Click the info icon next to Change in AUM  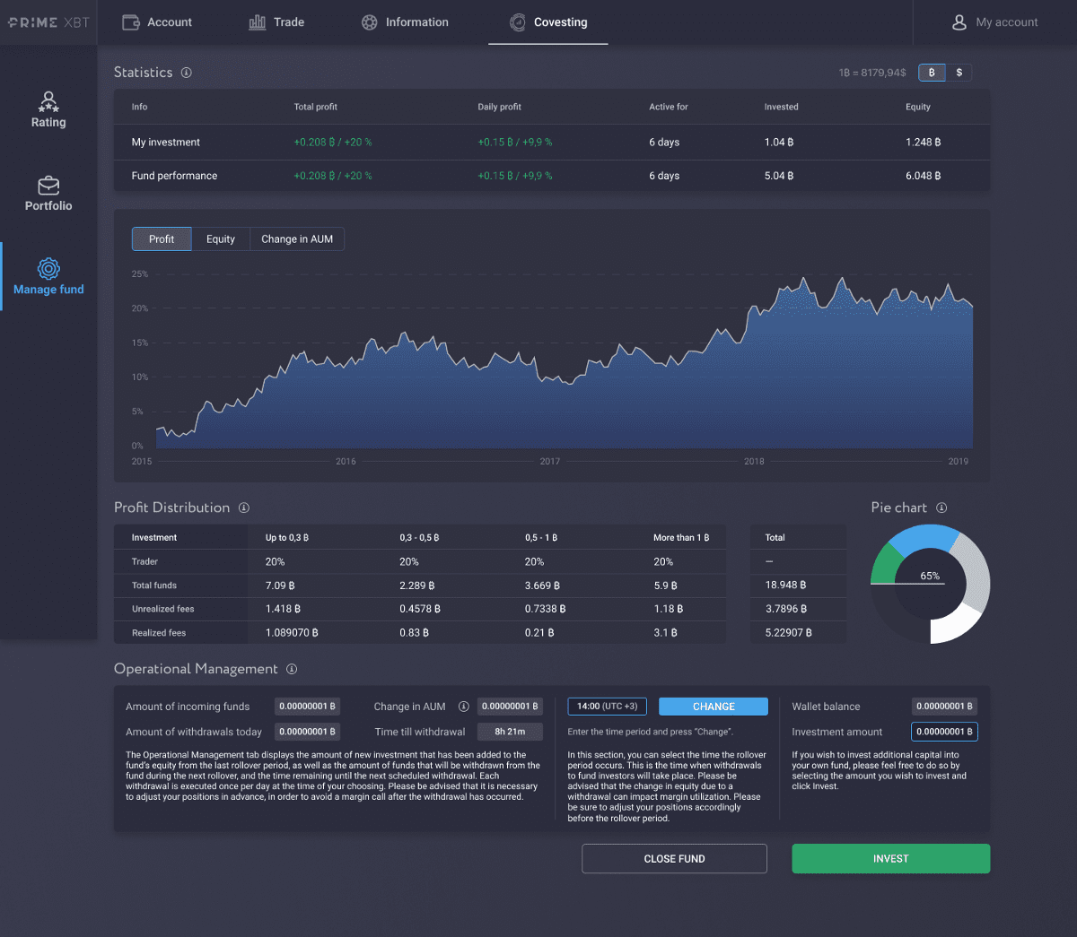coord(464,707)
